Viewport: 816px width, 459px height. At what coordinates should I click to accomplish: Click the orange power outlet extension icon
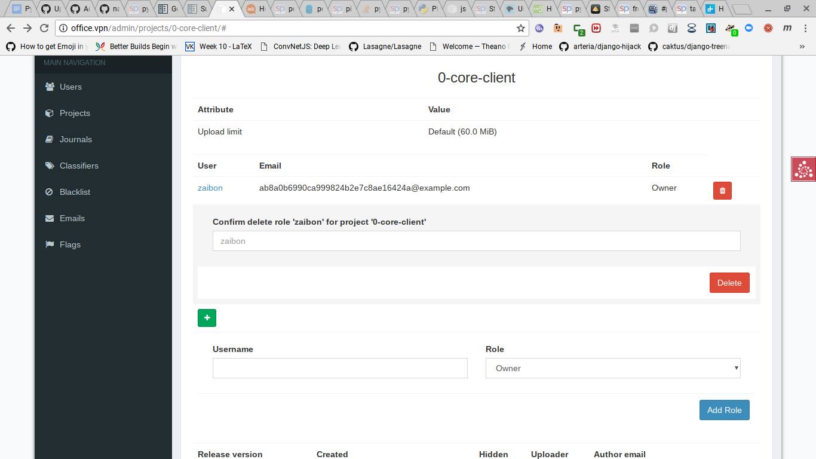point(558,28)
